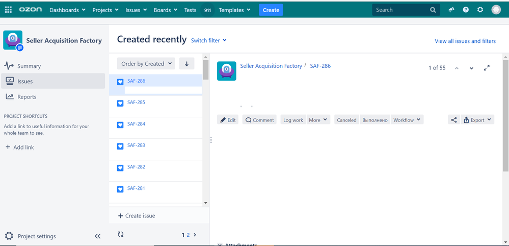Viewport: 509px width, 246px height.
Task: Select issue SAF-281 in list
Action: (x=155, y=192)
